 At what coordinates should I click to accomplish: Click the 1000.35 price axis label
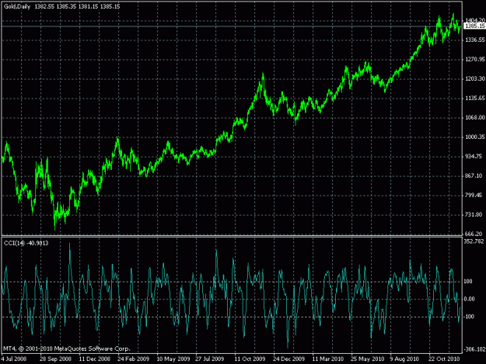(475, 137)
